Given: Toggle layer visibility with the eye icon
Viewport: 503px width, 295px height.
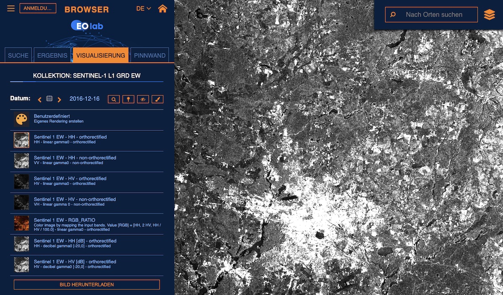Looking at the screenshot, I should (x=143, y=99).
